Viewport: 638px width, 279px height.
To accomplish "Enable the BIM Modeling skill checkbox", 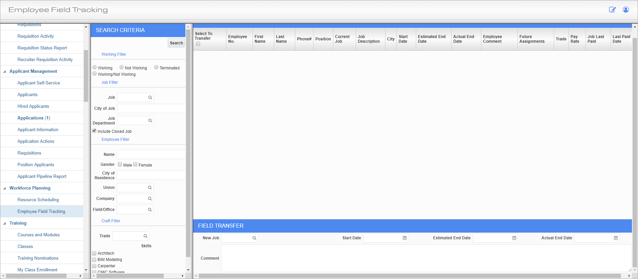I will coord(94,260).
